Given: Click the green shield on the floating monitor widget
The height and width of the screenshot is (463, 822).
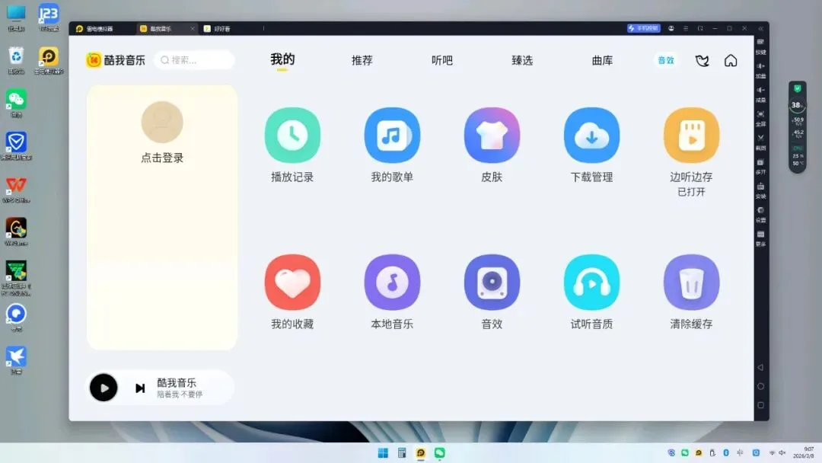Looking at the screenshot, I should click(798, 88).
